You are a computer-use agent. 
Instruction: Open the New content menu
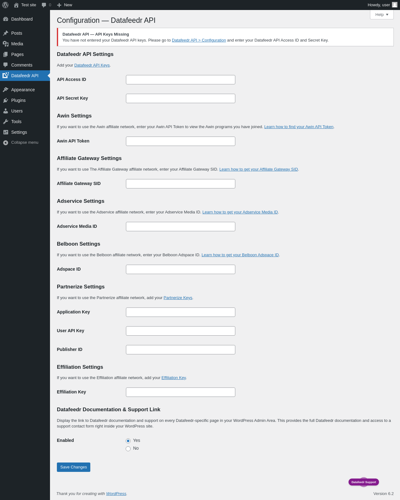coord(65,5)
